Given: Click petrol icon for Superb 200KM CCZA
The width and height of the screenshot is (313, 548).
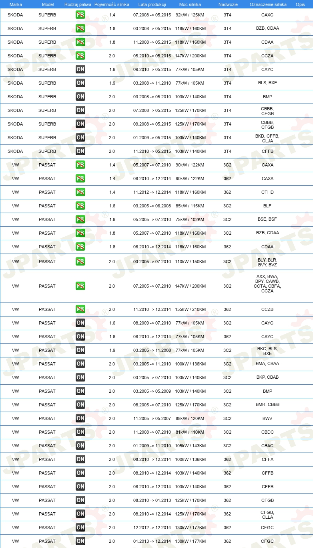Looking at the screenshot, I should click(x=80, y=56).
